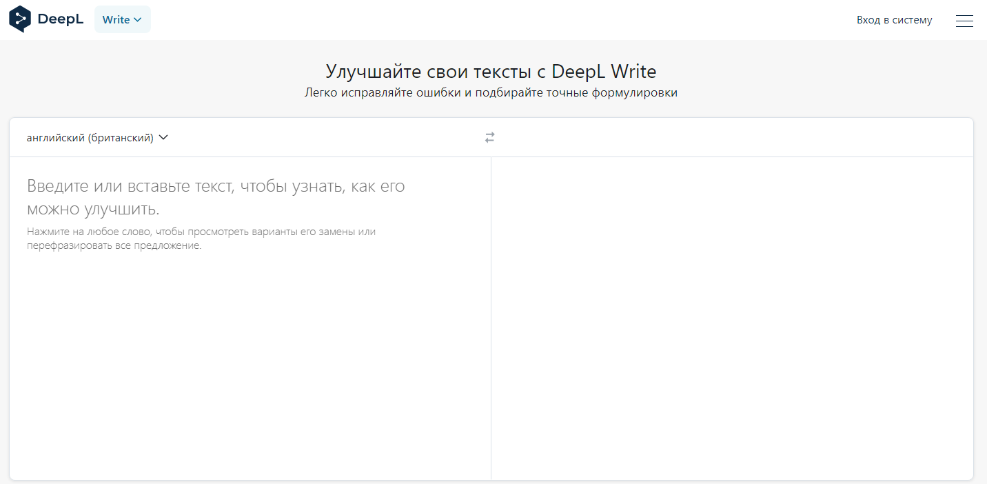
Task: Click the DeepL logo icon
Action: coord(20,19)
